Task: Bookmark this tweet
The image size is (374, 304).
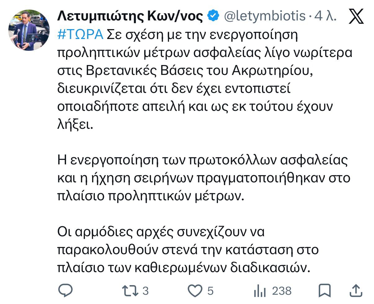Action: pyautogui.click(x=324, y=291)
